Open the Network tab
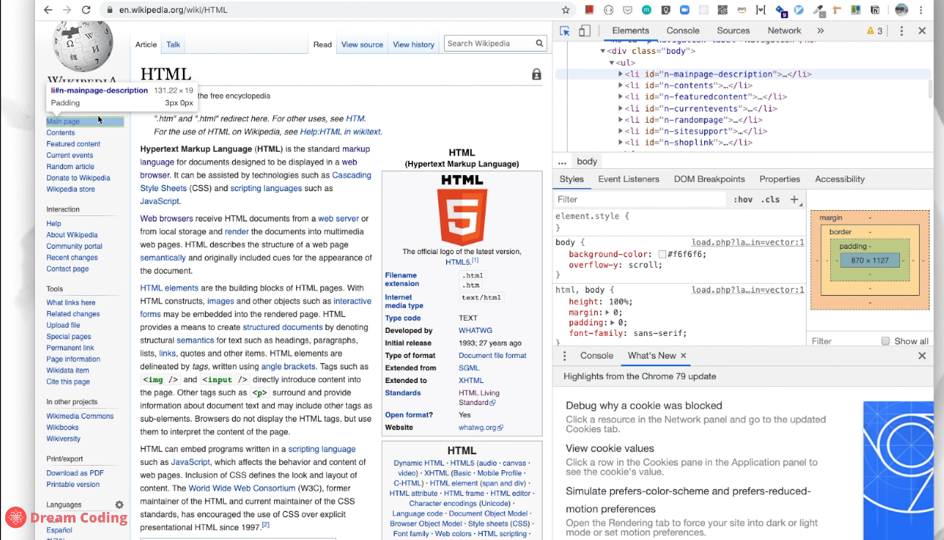This screenshot has width=944, height=540. pos(784,31)
